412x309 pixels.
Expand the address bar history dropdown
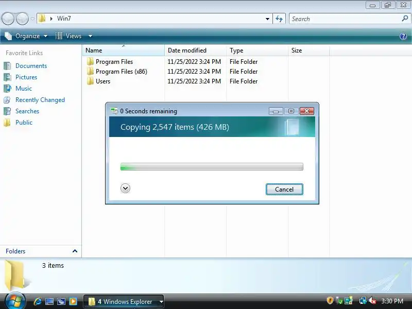[267, 19]
